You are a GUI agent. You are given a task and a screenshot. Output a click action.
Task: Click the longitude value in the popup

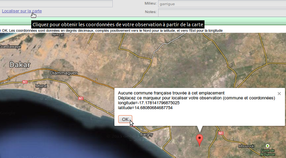tap(159, 103)
